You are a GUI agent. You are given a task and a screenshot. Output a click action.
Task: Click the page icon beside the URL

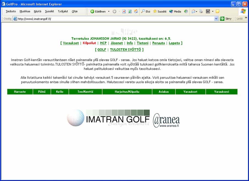[15, 19]
